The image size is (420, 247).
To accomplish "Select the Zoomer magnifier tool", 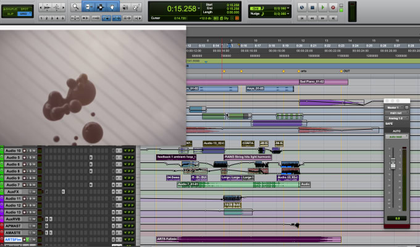I will 75,8.
